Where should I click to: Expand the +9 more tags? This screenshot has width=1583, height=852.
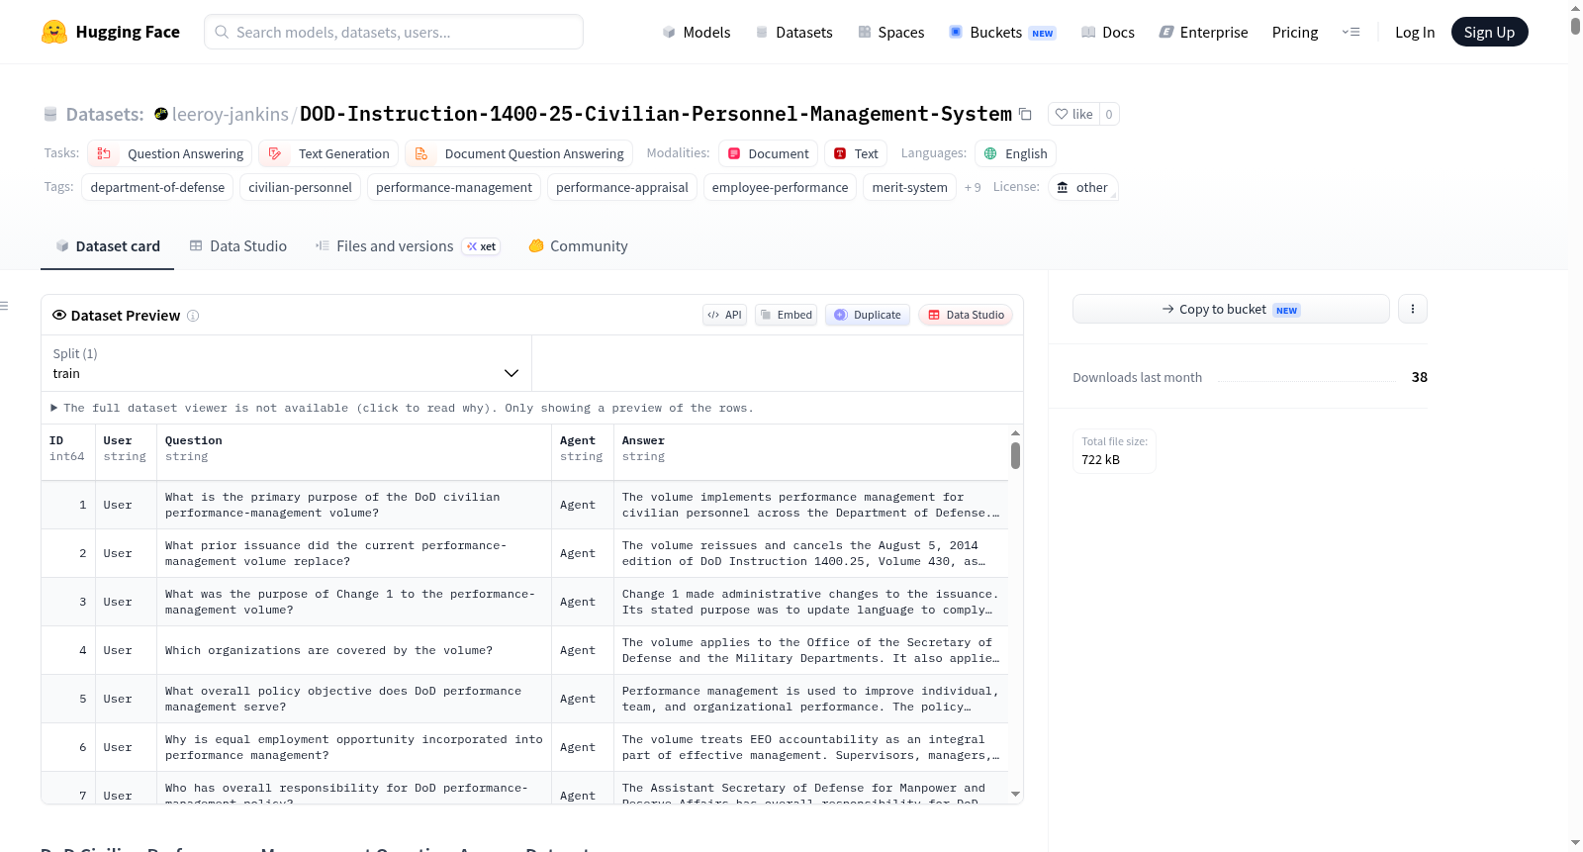[x=973, y=187]
